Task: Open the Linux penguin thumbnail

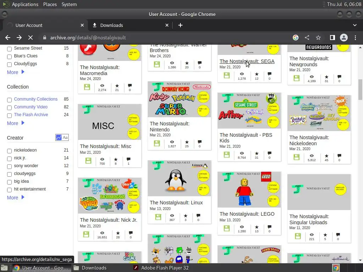Action: tap(179, 178)
